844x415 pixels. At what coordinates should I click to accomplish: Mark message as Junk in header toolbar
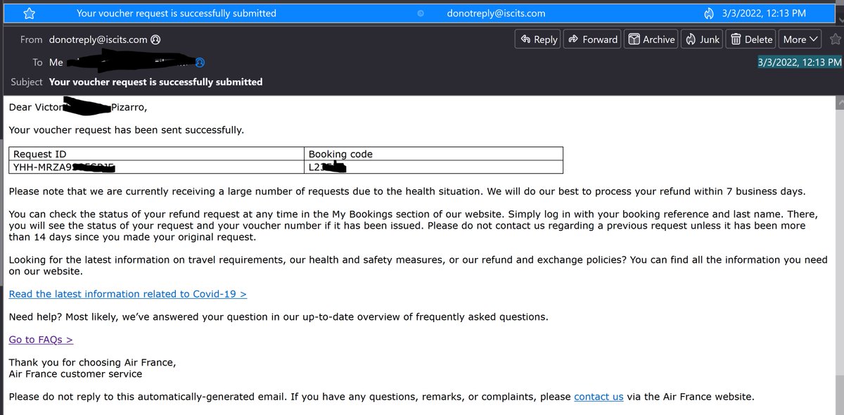click(703, 39)
